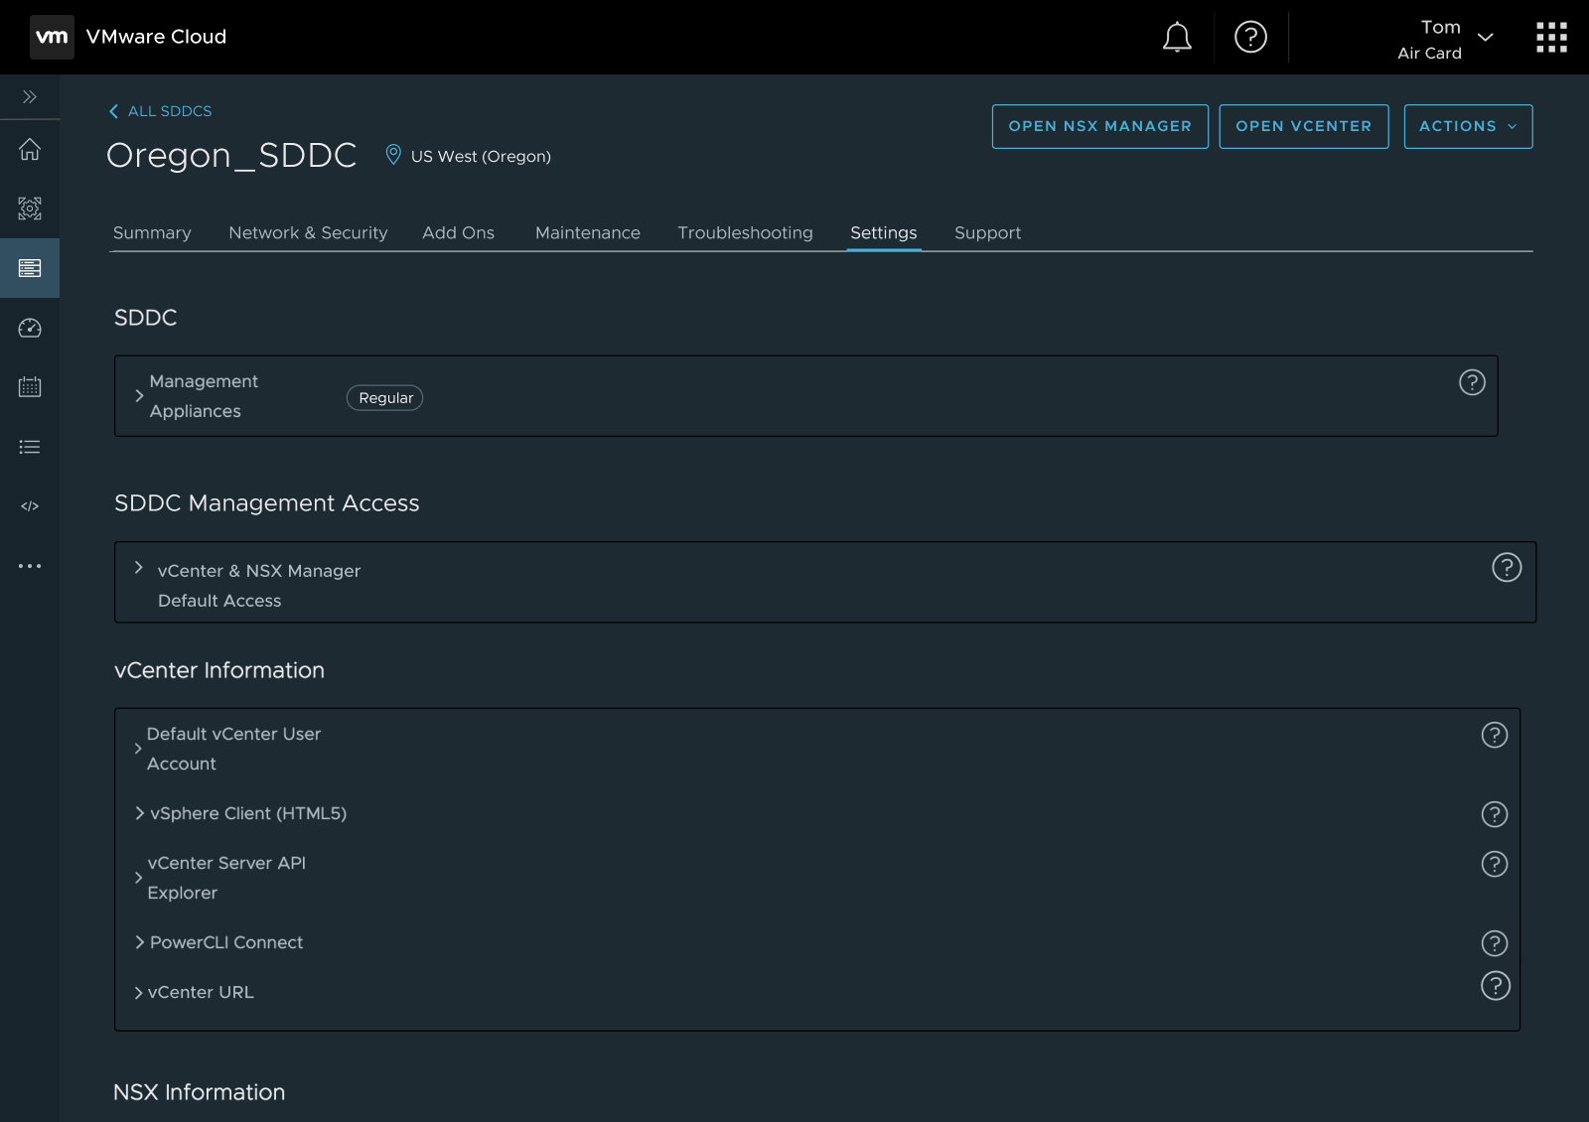Open the Add Ons tab
The height and width of the screenshot is (1122, 1589).
pyautogui.click(x=458, y=232)
